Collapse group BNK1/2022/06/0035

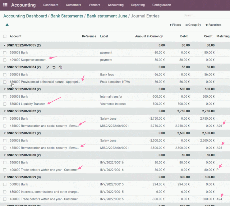[5, 45]
